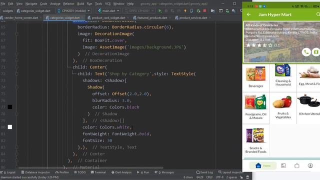Collapse the Shadow( block fold marker
This screenshot has width=320, height=180.
pos(17,87)
